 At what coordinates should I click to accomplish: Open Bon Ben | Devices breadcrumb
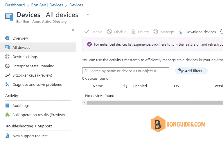(x=47, y=5)
